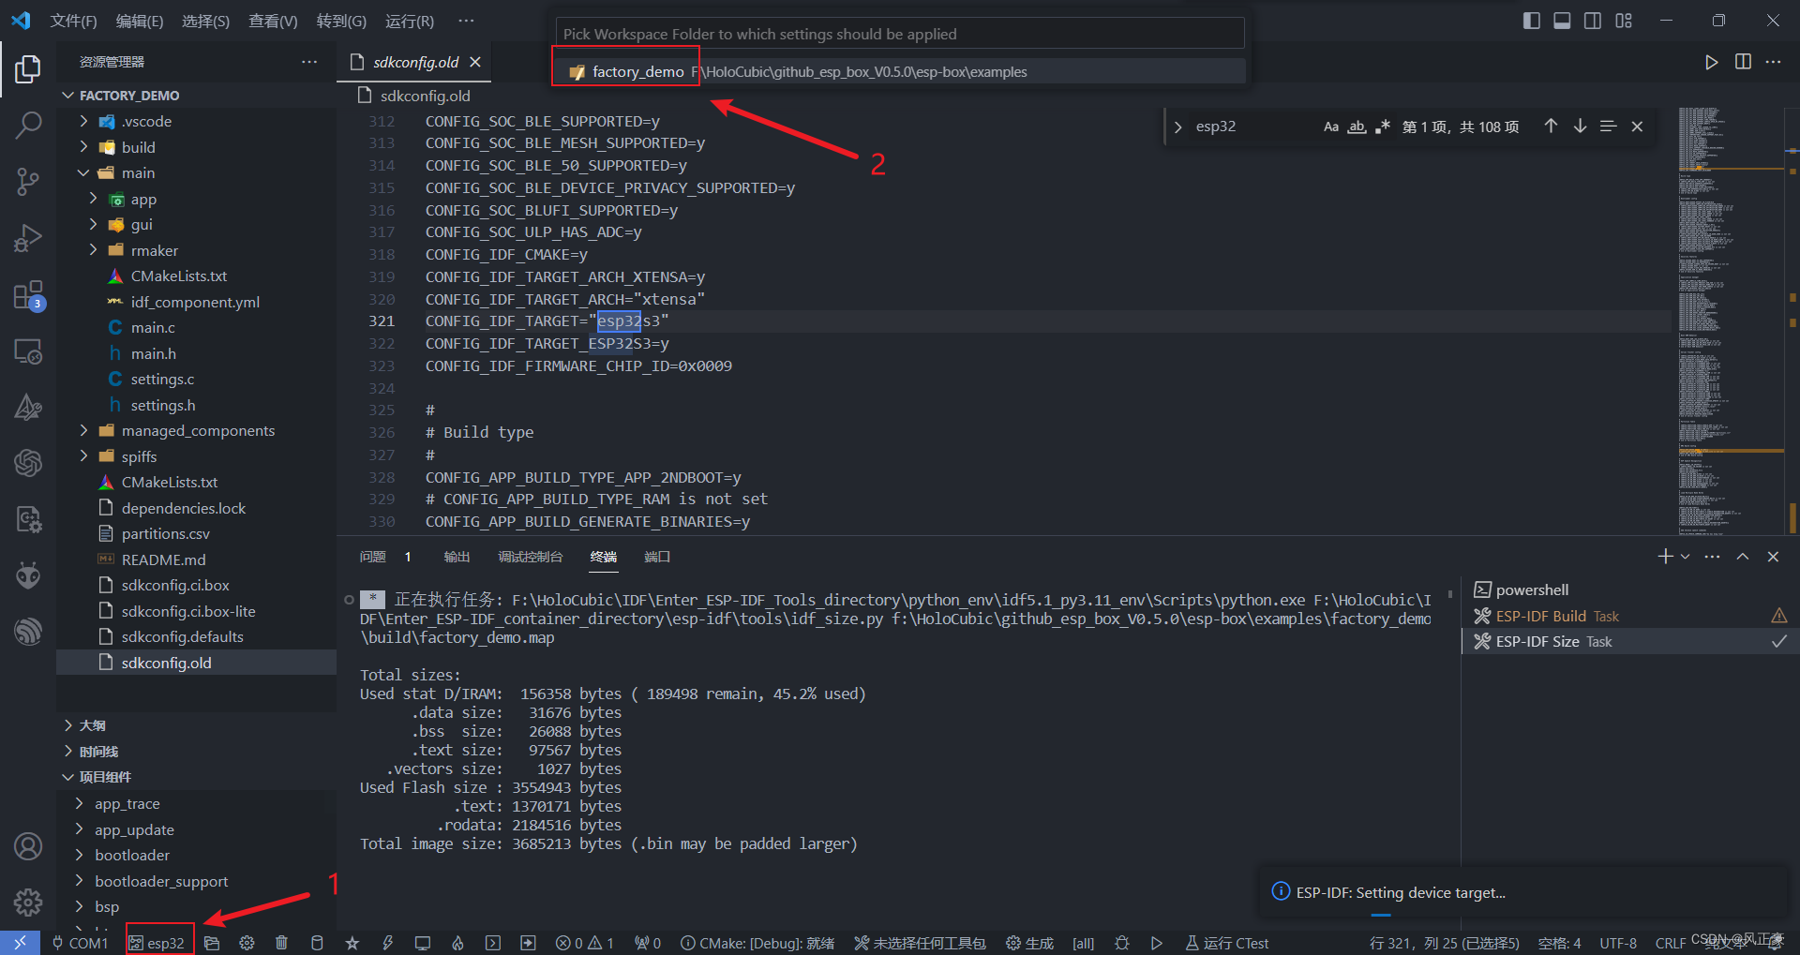Viewport: 1800px width, 955px height.
Task: Open the Extensions view in activity bar
Action: (28, 293)
